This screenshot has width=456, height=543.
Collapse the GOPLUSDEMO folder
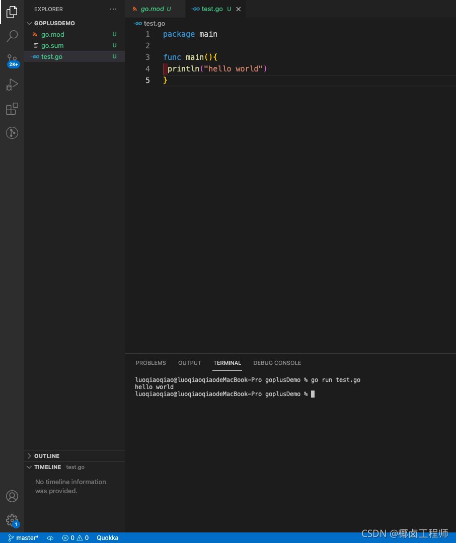pyautogui.click(x=54, y=23)
